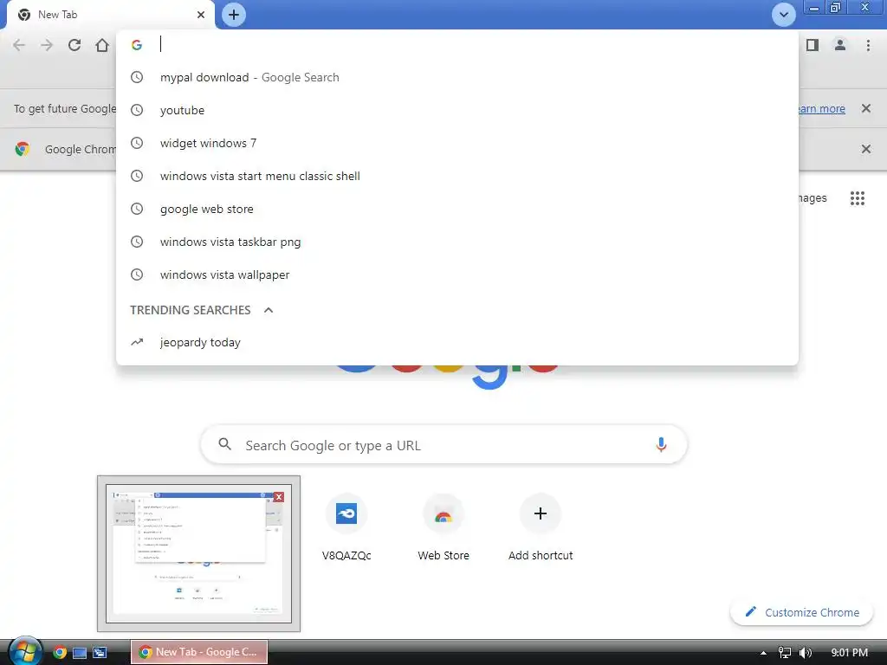Close the taskbar preview with red X
Viewport: 887px width, 665px height.
coord(278,496)
